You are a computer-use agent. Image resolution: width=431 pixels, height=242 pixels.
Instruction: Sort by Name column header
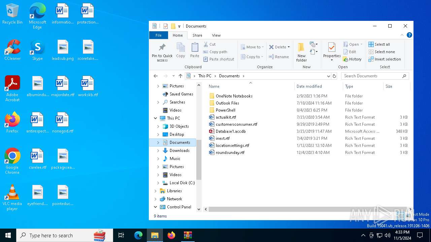point(251,86)
